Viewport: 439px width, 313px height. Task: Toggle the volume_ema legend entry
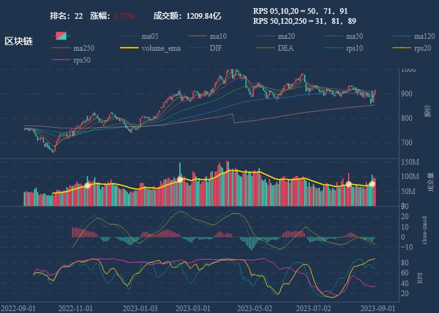point(161,48)
